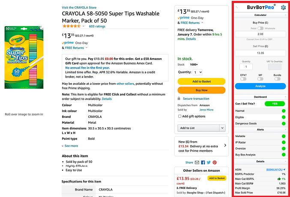Viewport: 290px width, 197px height.
Task: Share on Twitter
Action: pos(209,163)
